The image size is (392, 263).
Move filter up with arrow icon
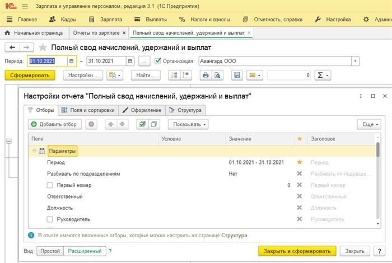click(x=111, y=124)
